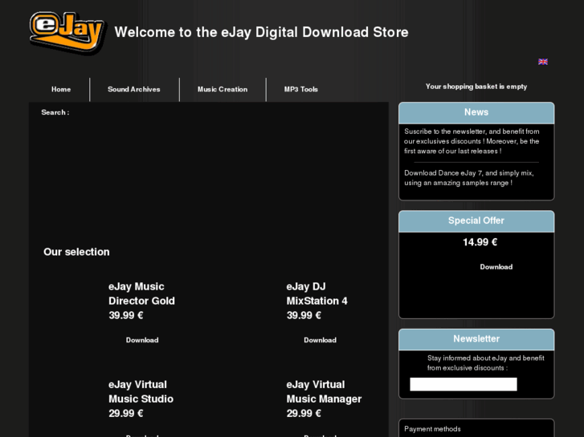The image size is (584, 437).
Task: Open the Home menu item
Action: pos(61,89)
